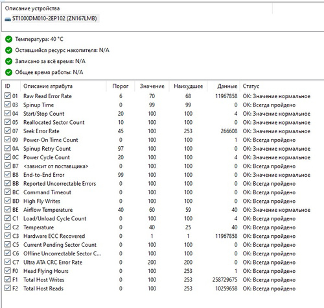The image size is (324, 308).
Task: Toggle the BE Airflow Temperature checkbox
Action: pos(8,209)
